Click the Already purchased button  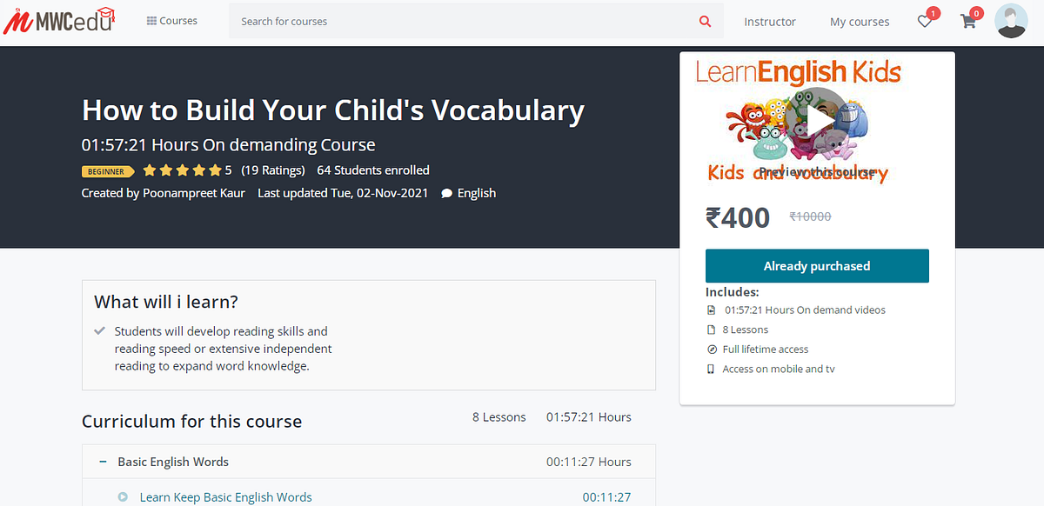click(817, 265)
